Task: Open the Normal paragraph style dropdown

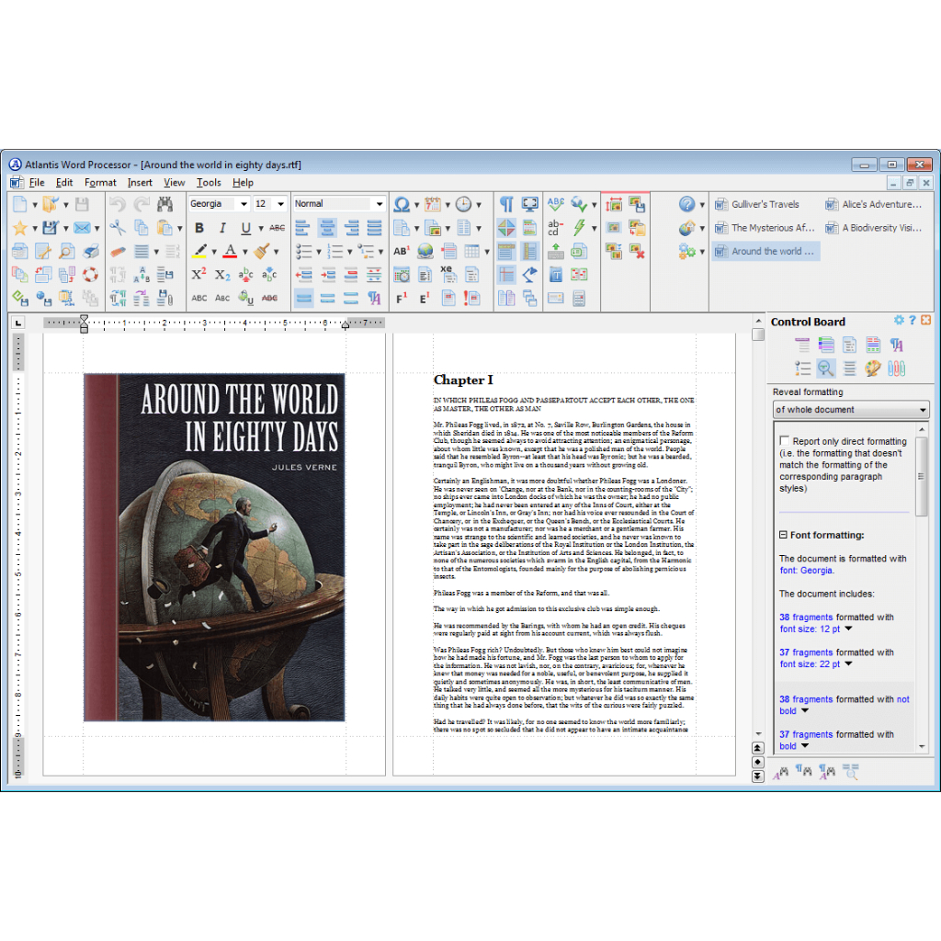Action: [x=379, y=204]
